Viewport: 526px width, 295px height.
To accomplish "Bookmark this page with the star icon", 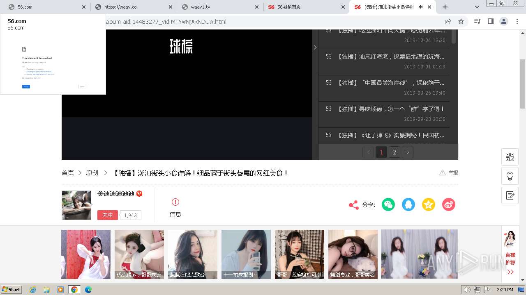I will pyautogui.click(x=461, y=21).
